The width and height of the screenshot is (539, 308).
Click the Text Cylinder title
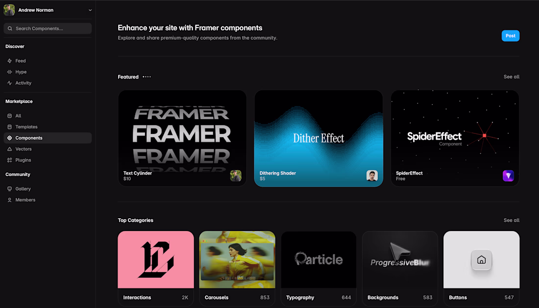click(138, 173)
